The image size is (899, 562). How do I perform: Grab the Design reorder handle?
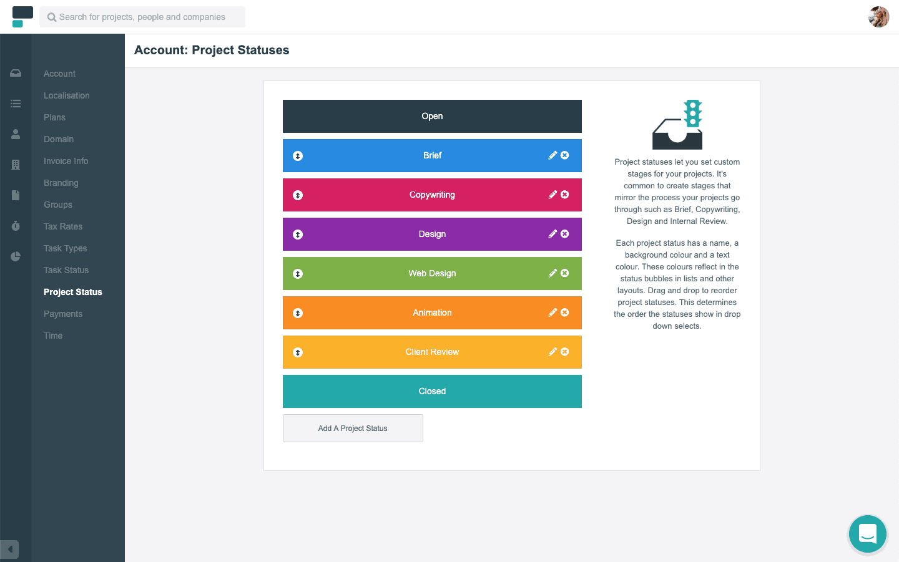click(x=298, y=235)
